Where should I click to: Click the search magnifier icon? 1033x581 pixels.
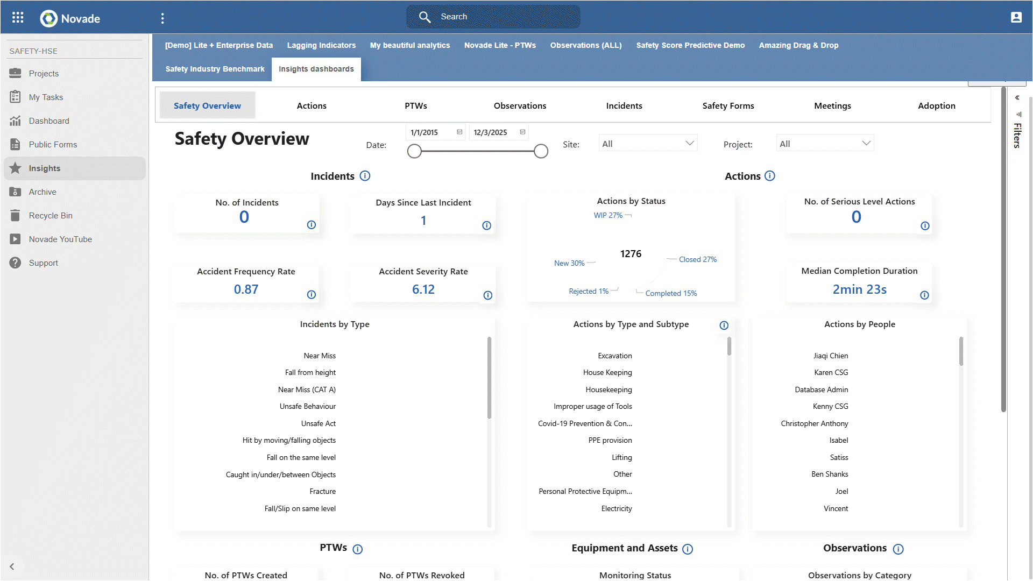pyautogui.click(x=425, y=17)
